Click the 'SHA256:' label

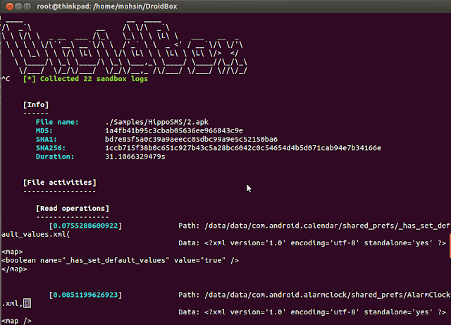[x=51, y=148]
